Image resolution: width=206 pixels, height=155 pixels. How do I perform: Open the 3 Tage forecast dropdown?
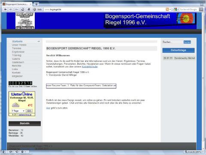18,111
